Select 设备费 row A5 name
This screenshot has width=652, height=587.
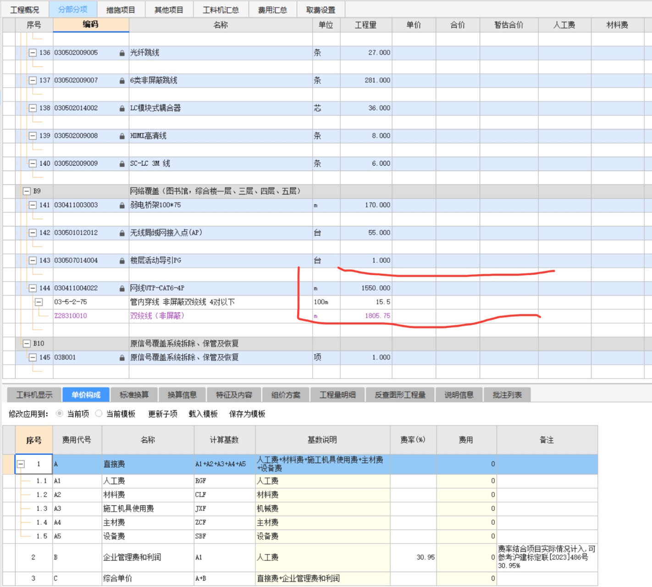(x=148, y=536)
